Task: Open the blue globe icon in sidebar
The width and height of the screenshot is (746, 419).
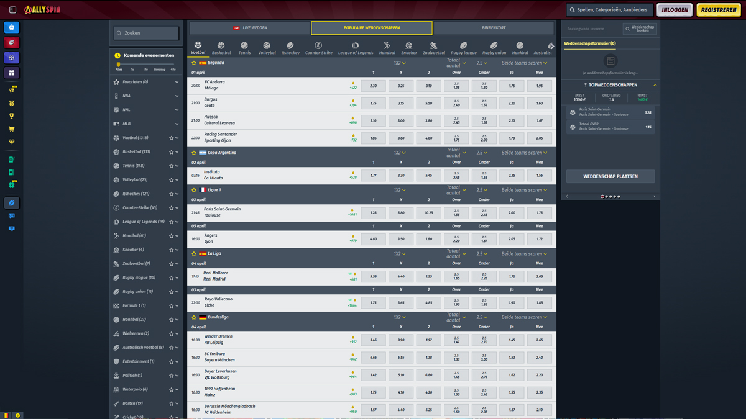Action: (12, 27)
